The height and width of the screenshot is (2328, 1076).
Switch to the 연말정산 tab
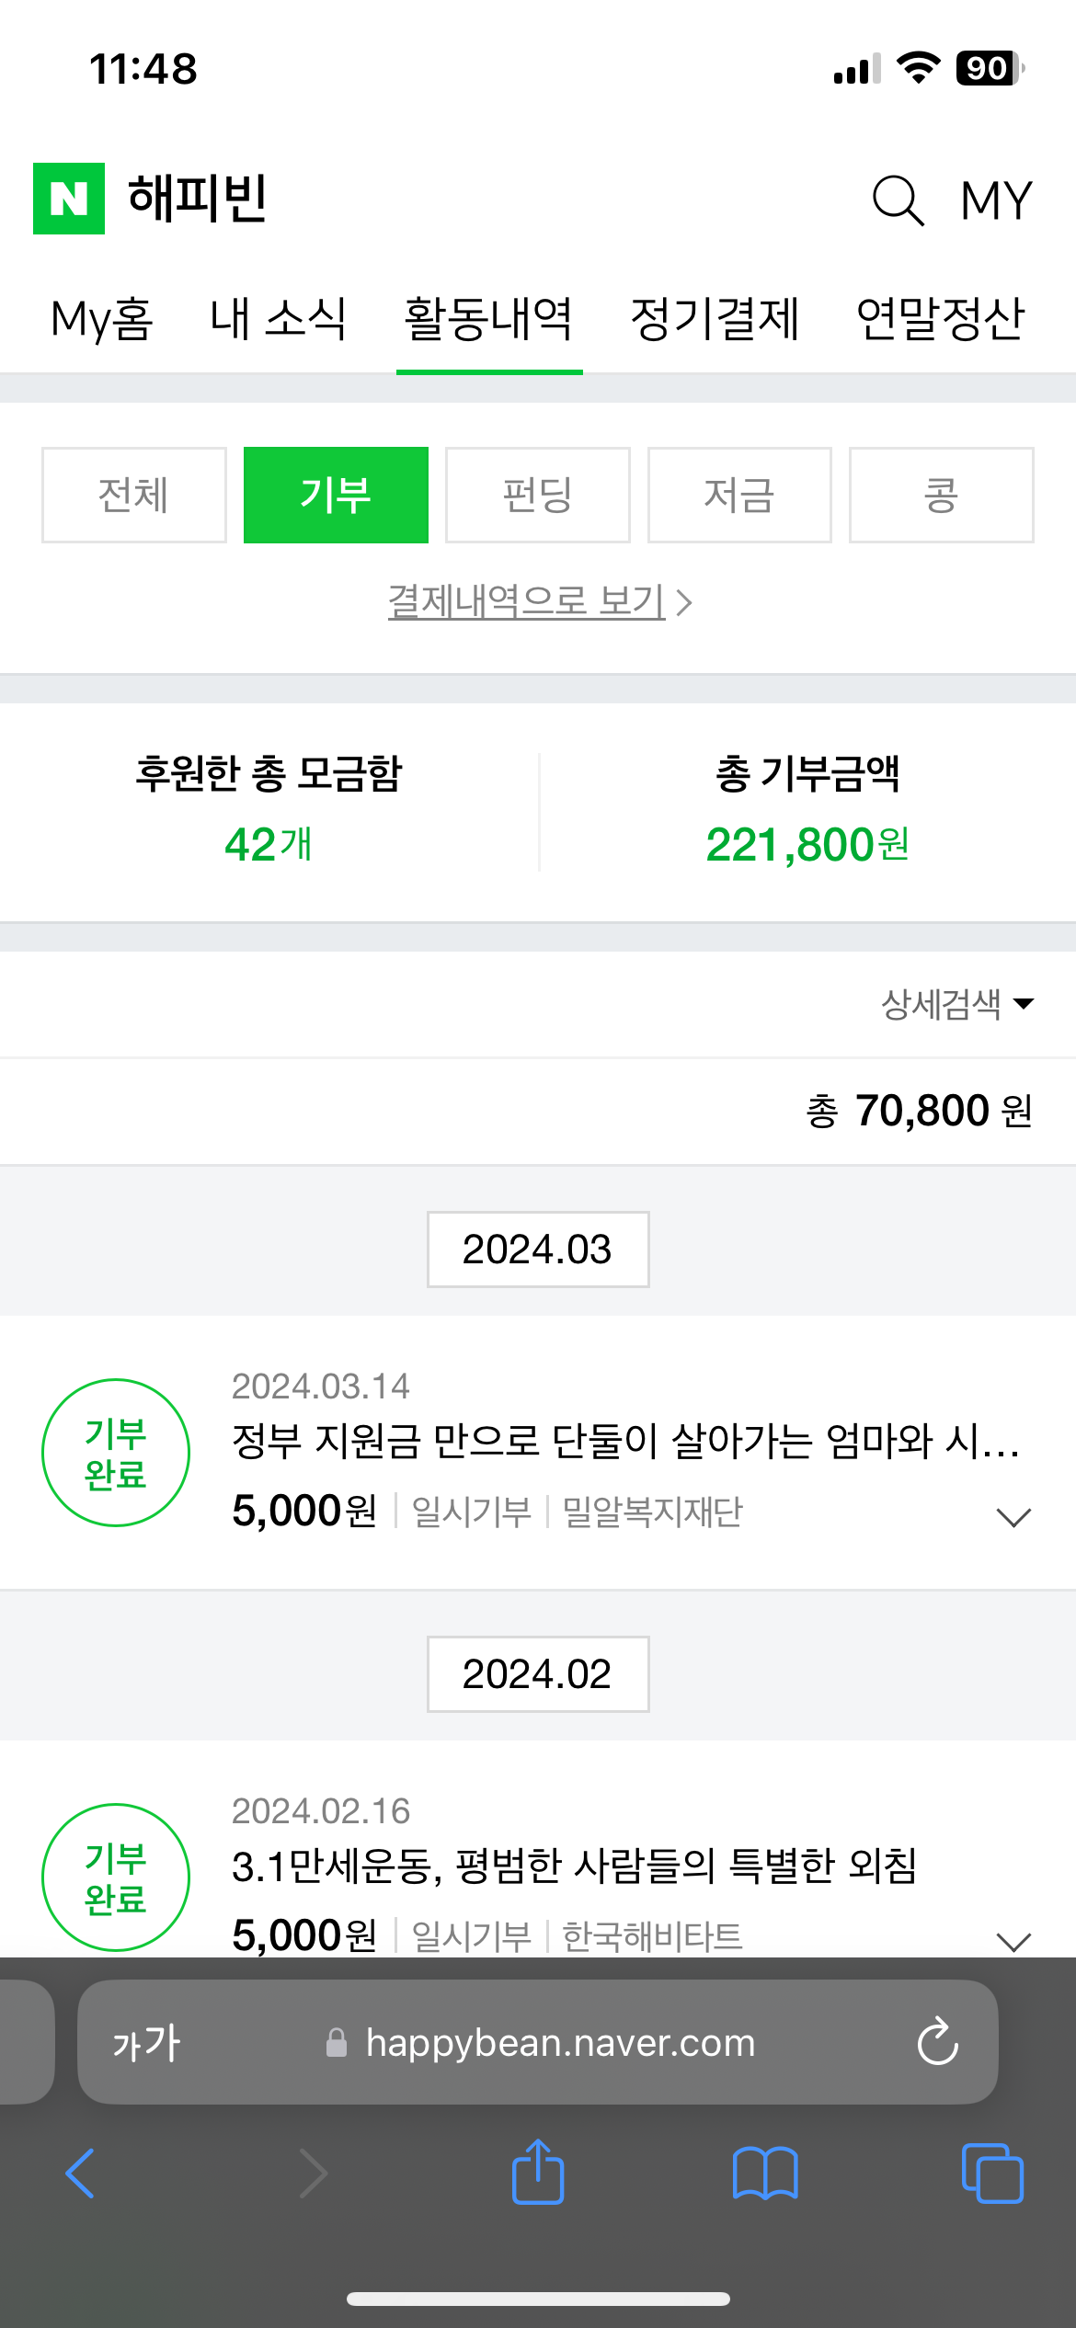940,320
